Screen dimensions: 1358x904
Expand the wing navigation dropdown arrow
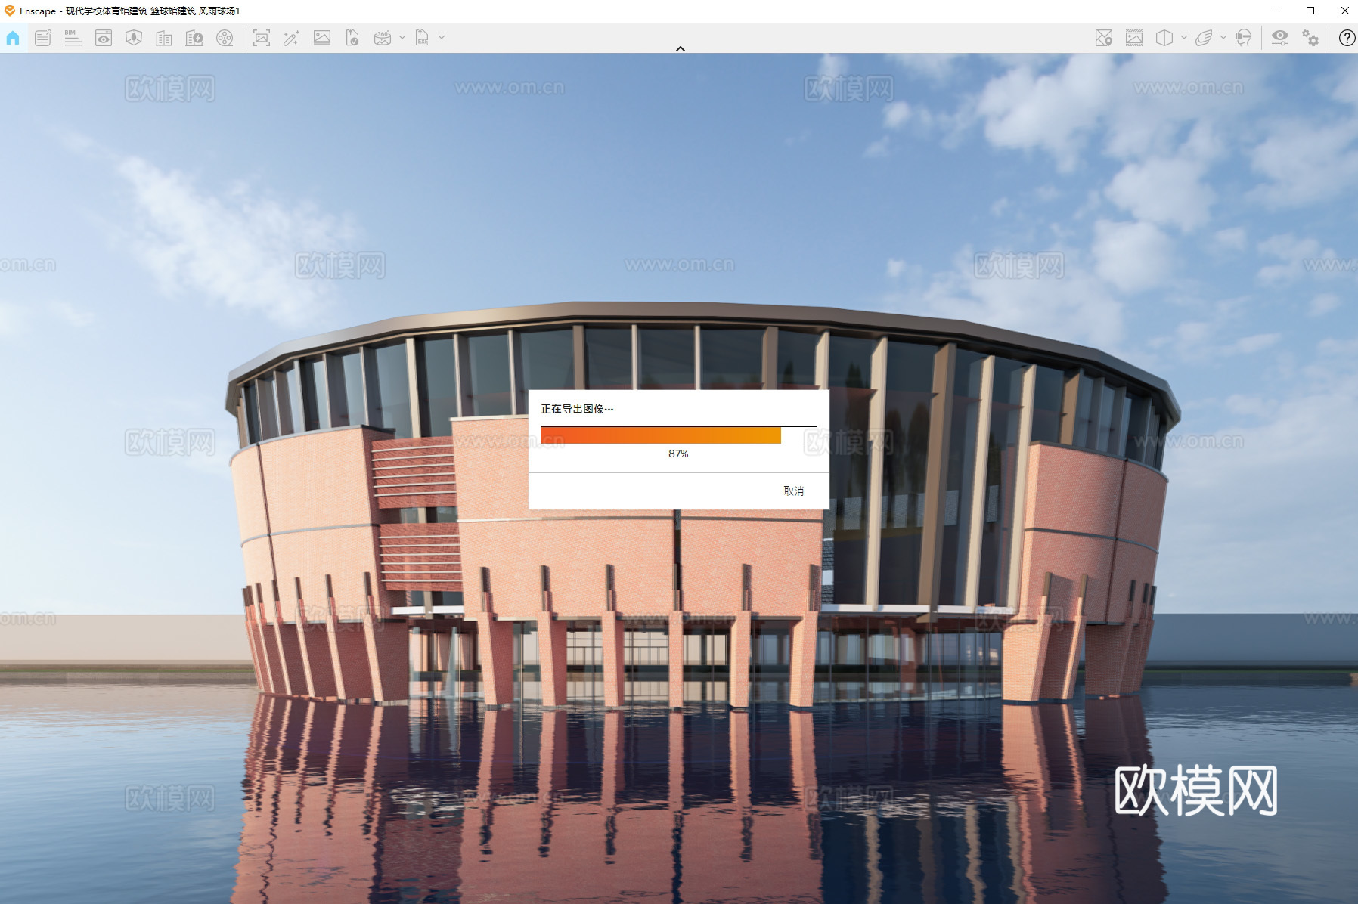click(1223, 37)
